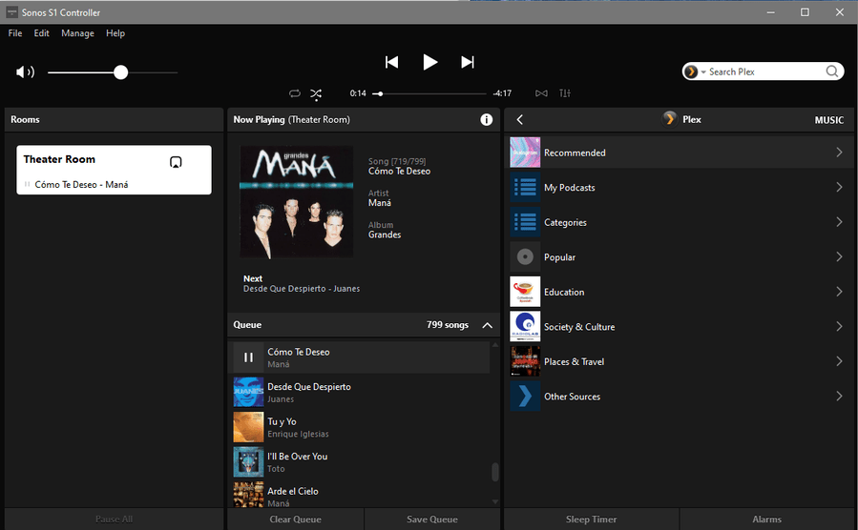Select 'Toto' artist text in queue
Screen dimensions: 858x530
(276, 469)
